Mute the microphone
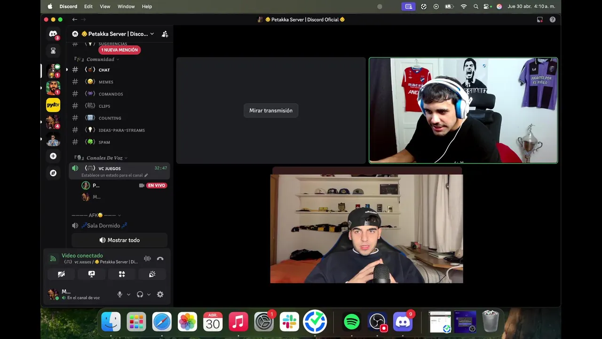 tap(119, 294)
